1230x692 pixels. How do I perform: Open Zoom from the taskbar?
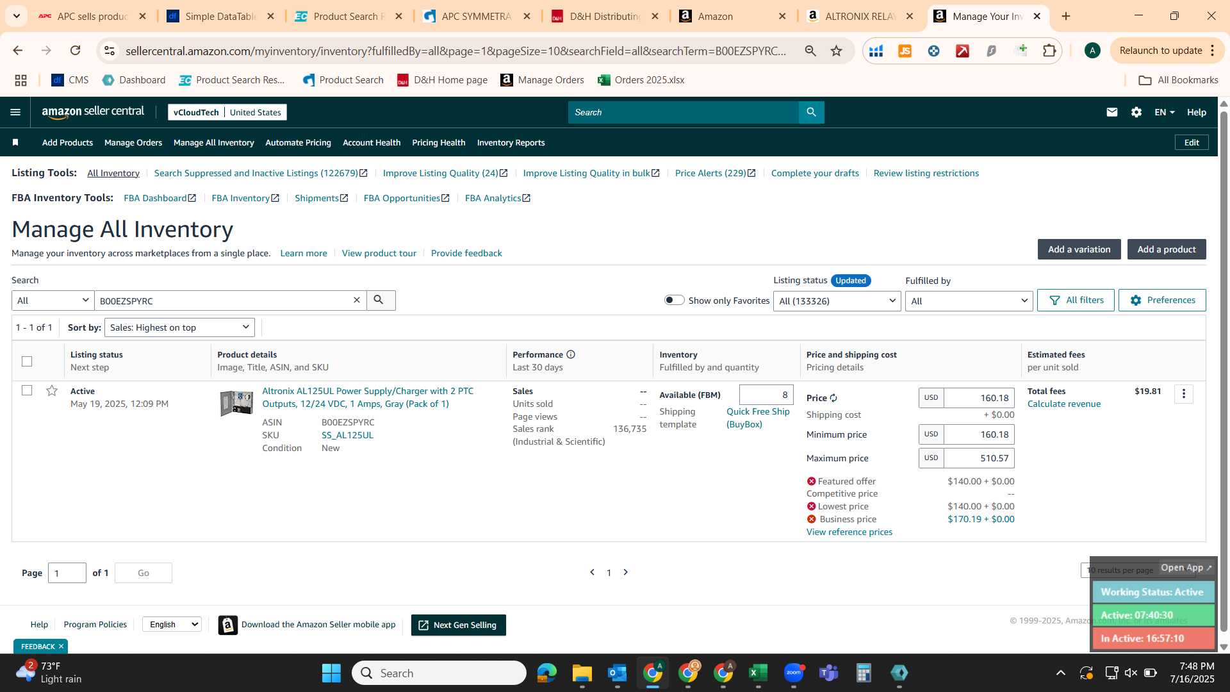[794, 673]
